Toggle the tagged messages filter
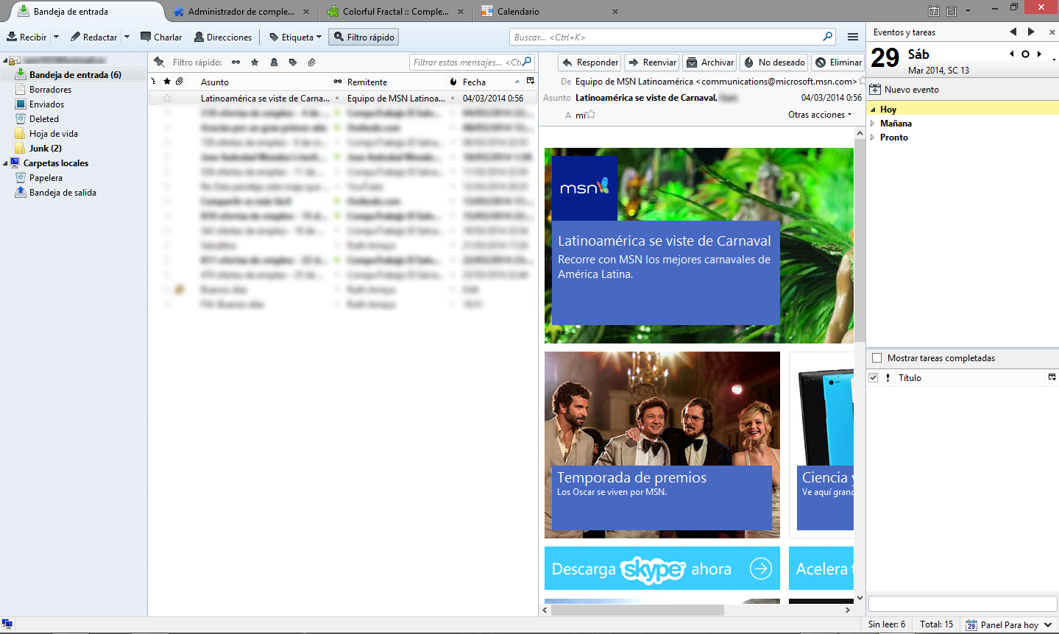 pos(293,63)
